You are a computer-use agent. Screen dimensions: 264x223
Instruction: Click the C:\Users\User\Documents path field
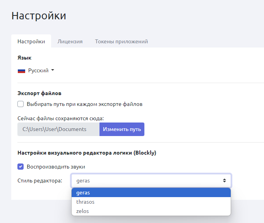click(58, 129)
